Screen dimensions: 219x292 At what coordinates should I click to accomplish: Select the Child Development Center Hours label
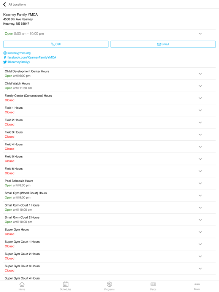point(27,71)
